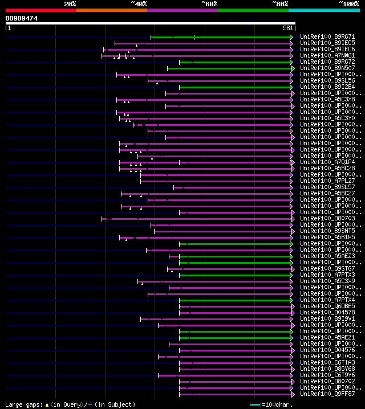This screenshot has height=409, width=365.
Task: Open hit UniRef100_B9RG72
Action: (x=327, y=62)
